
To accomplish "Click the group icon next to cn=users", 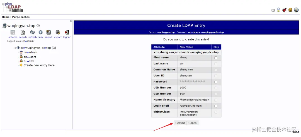I will (x=21, y=57).
